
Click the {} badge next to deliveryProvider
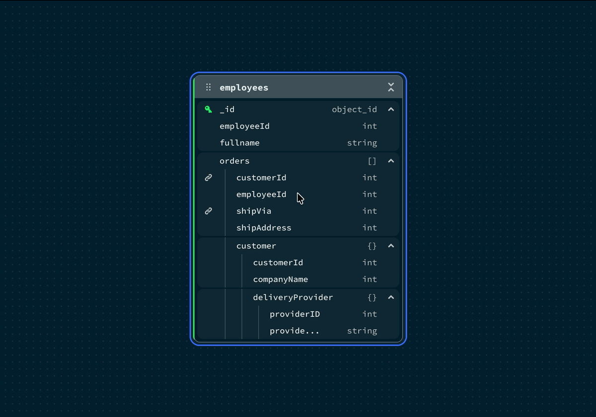click(x=371, y=297)
